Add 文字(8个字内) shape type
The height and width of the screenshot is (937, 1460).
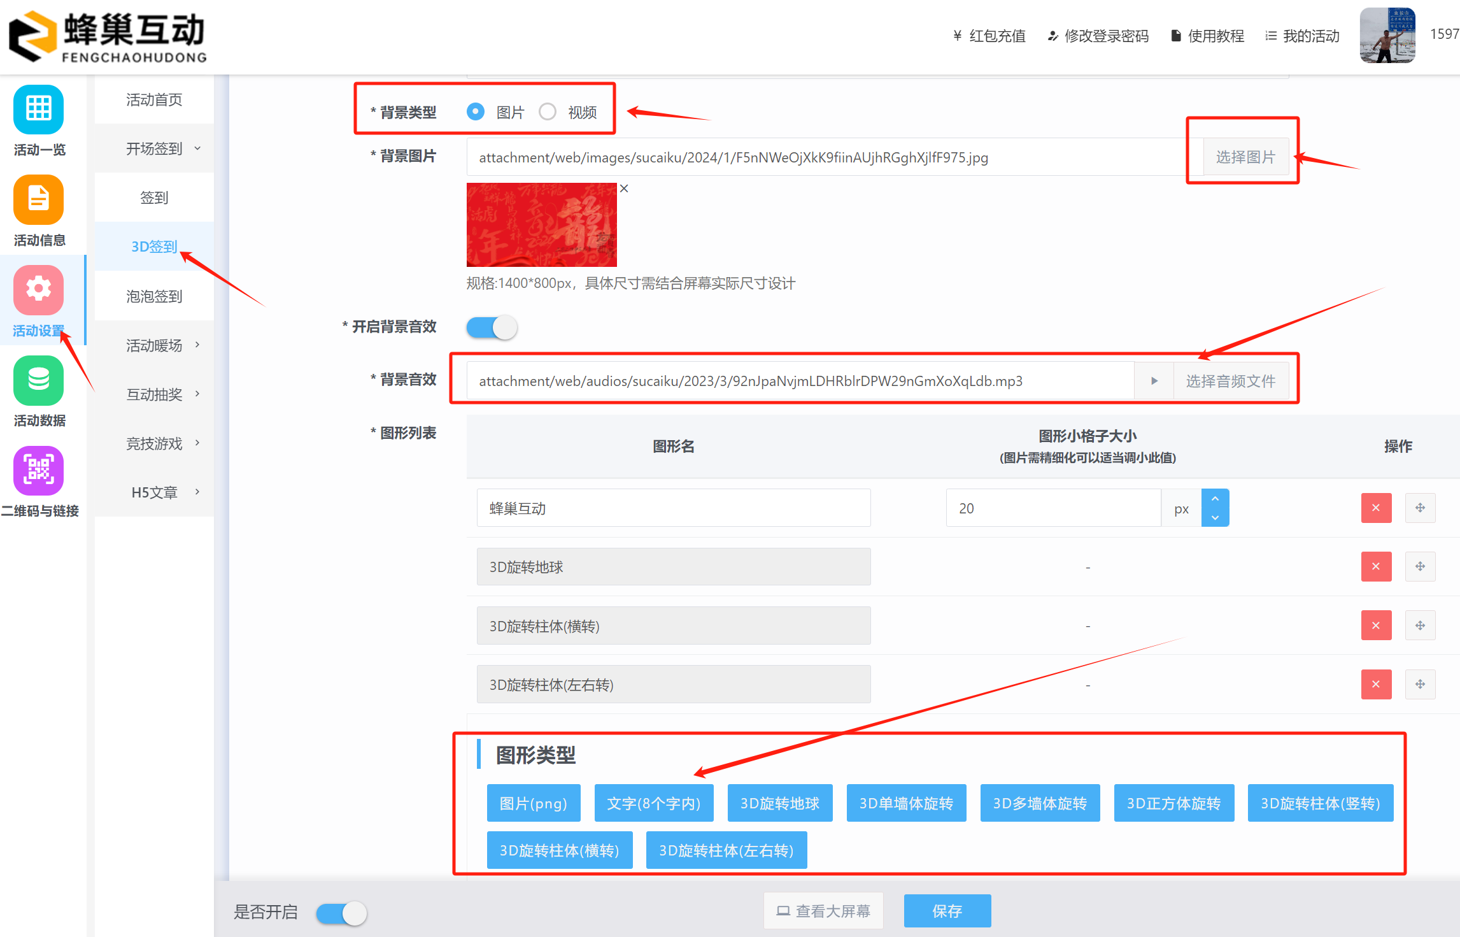[x=654, y=803]
